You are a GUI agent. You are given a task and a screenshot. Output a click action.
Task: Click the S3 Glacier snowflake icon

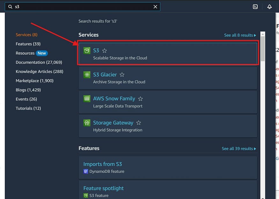(x=87, y=75)
